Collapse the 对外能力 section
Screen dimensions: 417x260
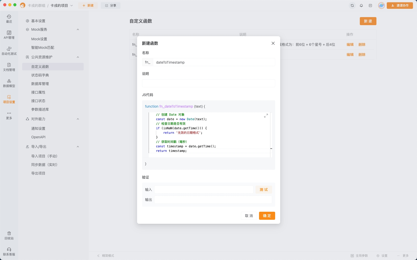[78, 119]
